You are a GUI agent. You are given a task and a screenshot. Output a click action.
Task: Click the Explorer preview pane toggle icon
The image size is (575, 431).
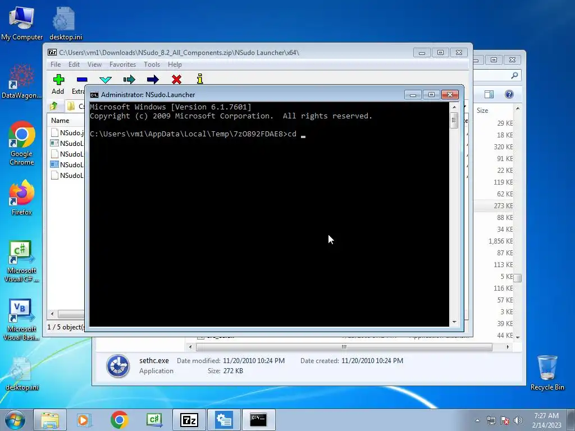pyautogui.click(x=489, y=94)
